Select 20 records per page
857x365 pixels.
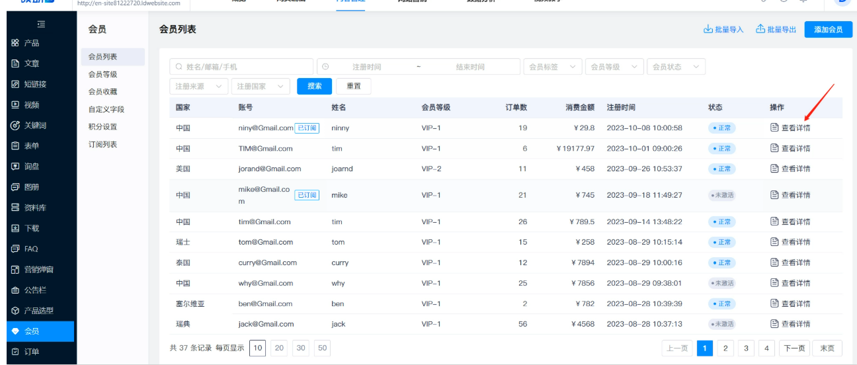(279, 348)
